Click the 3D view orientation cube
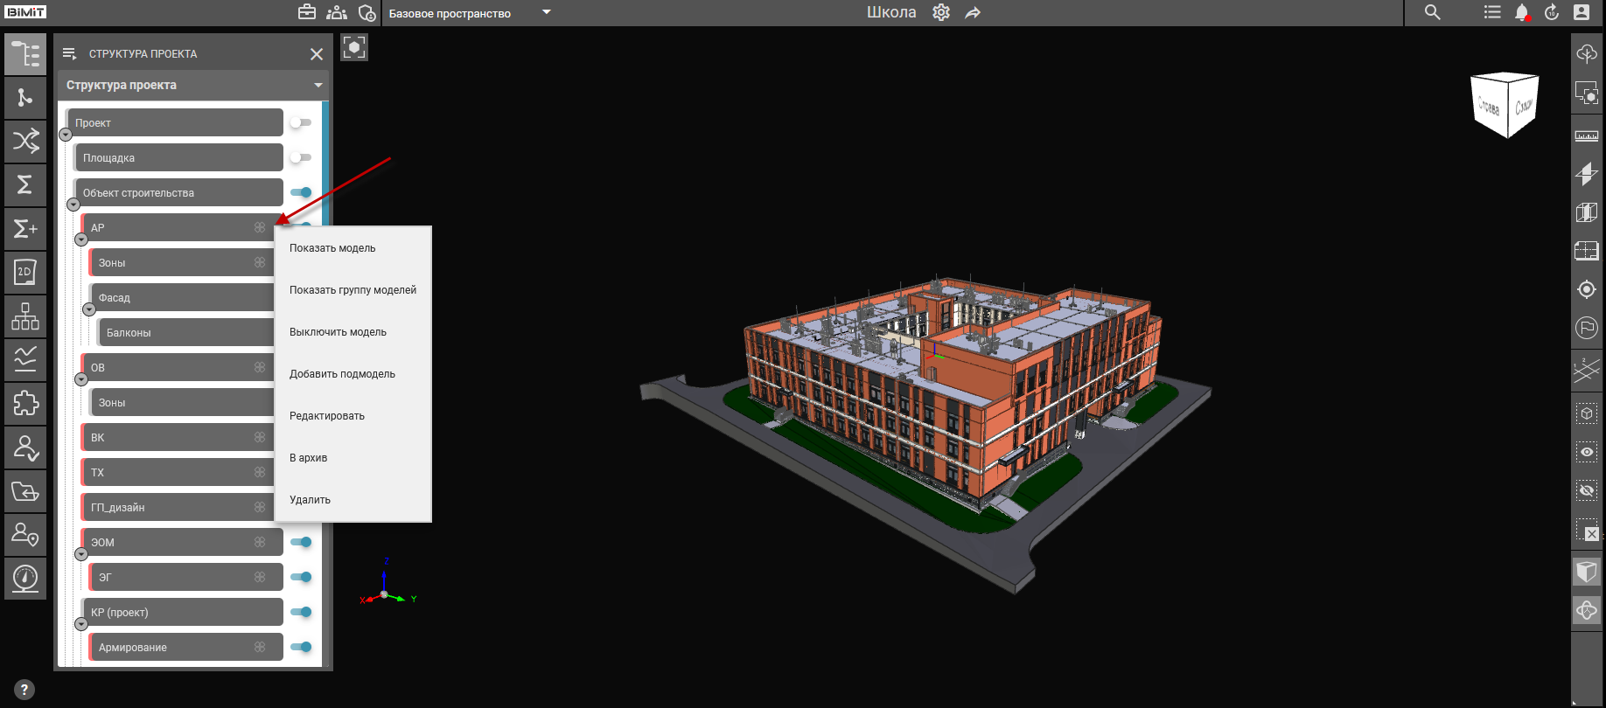This screenshot has height=708, width=1606. click(1505, 105)
